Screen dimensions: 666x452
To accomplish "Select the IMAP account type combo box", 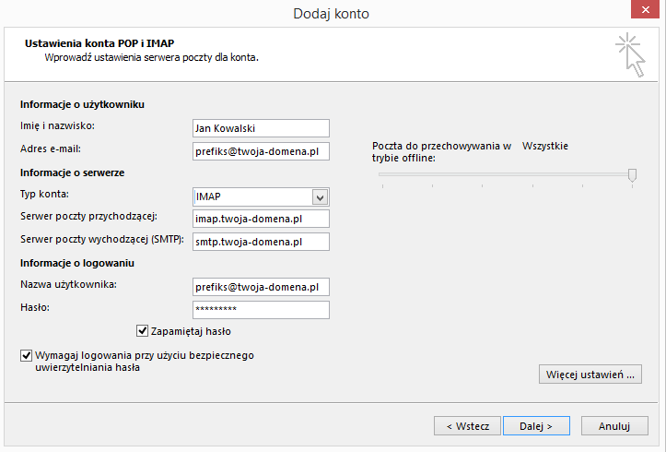I will (x=261, y=196).
